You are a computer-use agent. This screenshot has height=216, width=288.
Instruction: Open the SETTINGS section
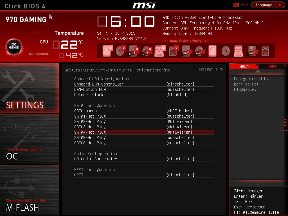click(x=29, y=88)
